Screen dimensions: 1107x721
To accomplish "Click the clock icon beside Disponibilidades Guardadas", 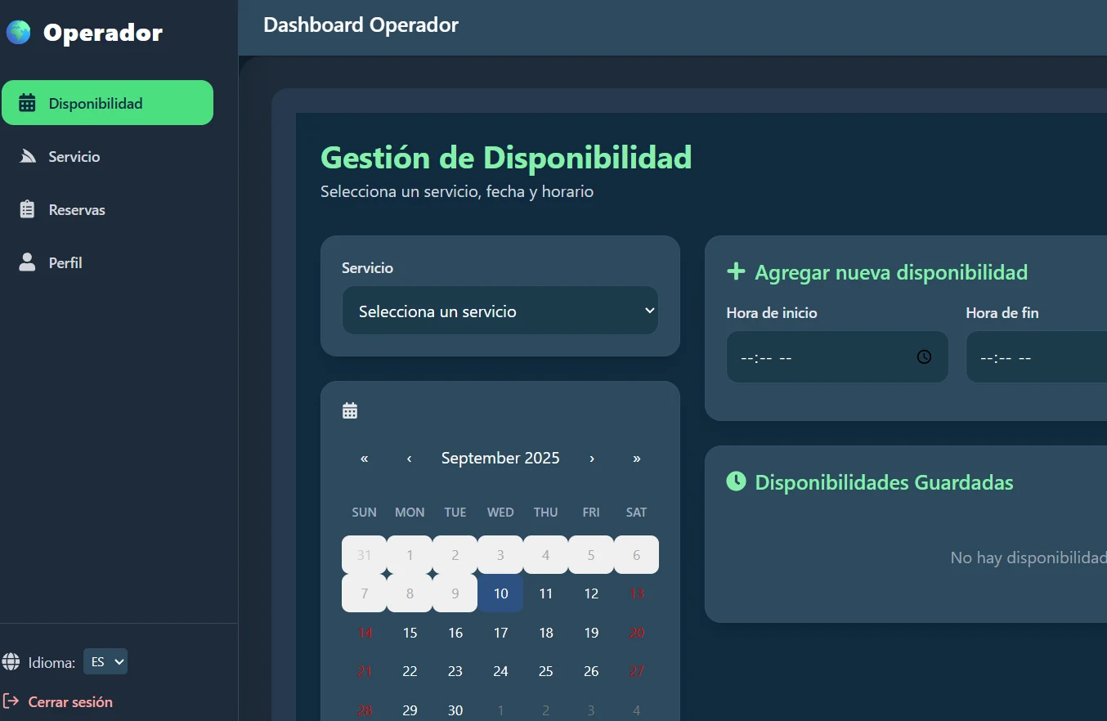I will click(736, 481).
